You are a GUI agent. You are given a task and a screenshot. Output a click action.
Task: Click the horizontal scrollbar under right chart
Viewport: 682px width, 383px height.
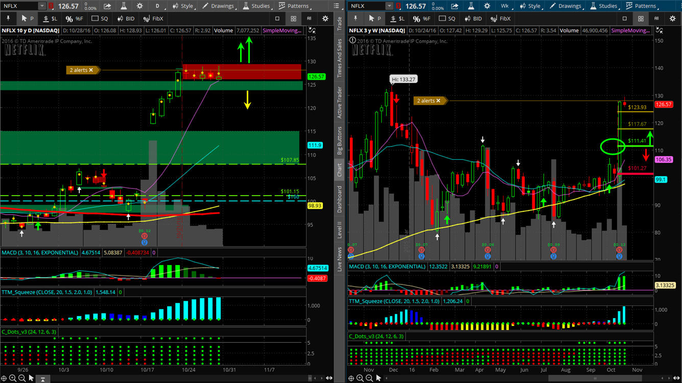pos(587,378)
